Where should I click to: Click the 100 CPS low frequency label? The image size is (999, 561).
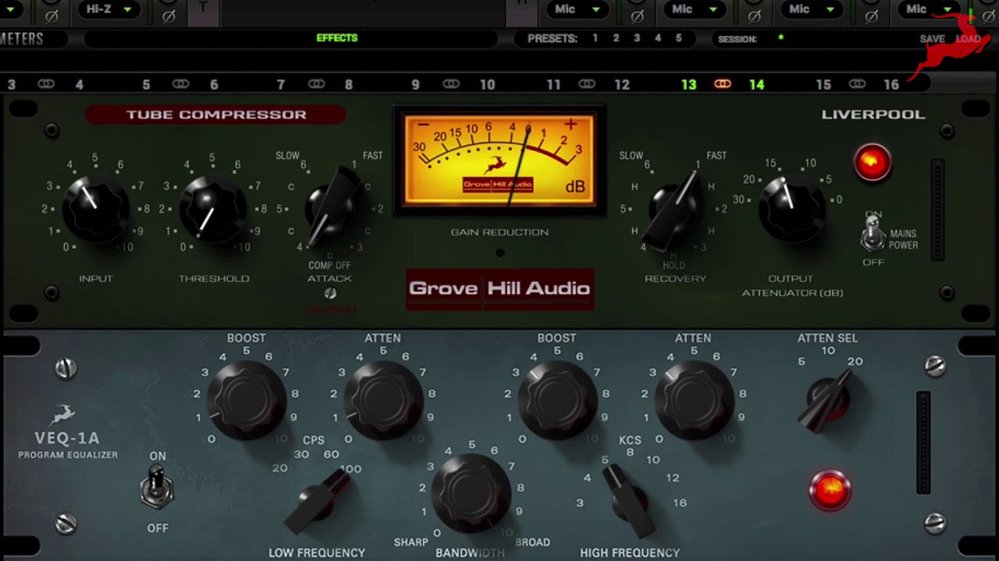point(350,469)
